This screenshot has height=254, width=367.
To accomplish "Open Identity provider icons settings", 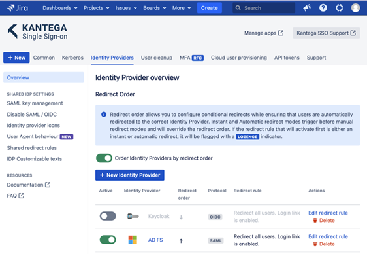I will point(33,126).
